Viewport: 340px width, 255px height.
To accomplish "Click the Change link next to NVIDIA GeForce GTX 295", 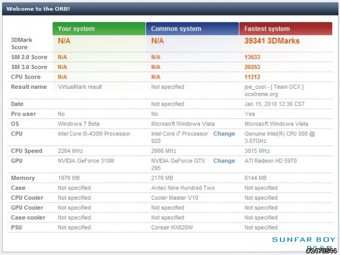I will [224, 161].
